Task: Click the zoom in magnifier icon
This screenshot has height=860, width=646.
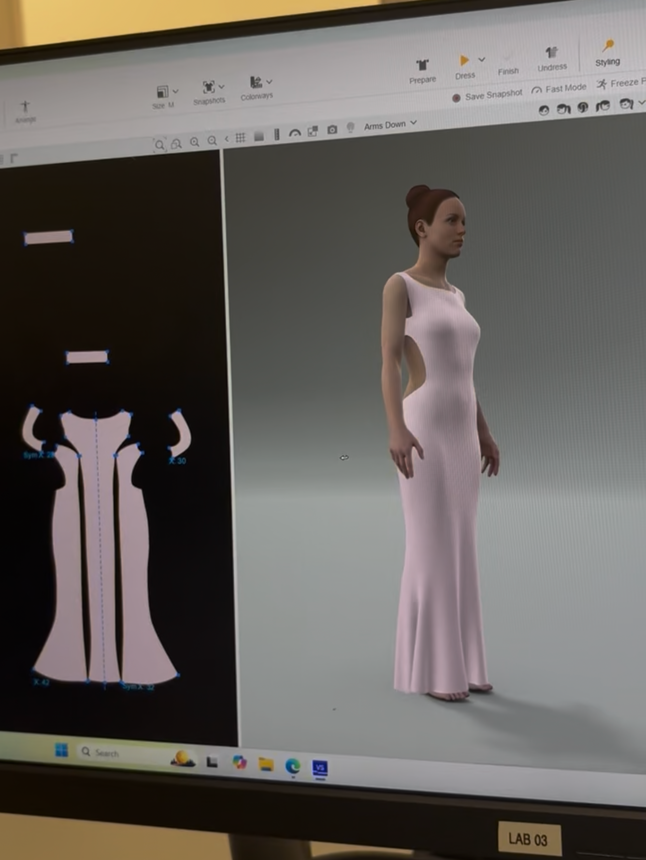Action: point(195,142)
